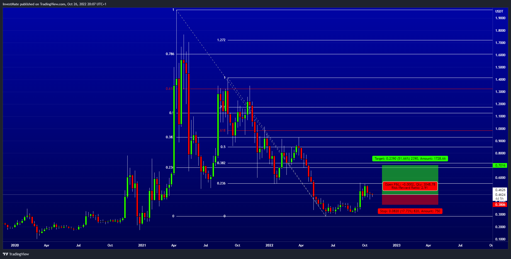Screen dimensions: 511x259
Task: Click the 2022 label on time axis
Action: [269, 245]
